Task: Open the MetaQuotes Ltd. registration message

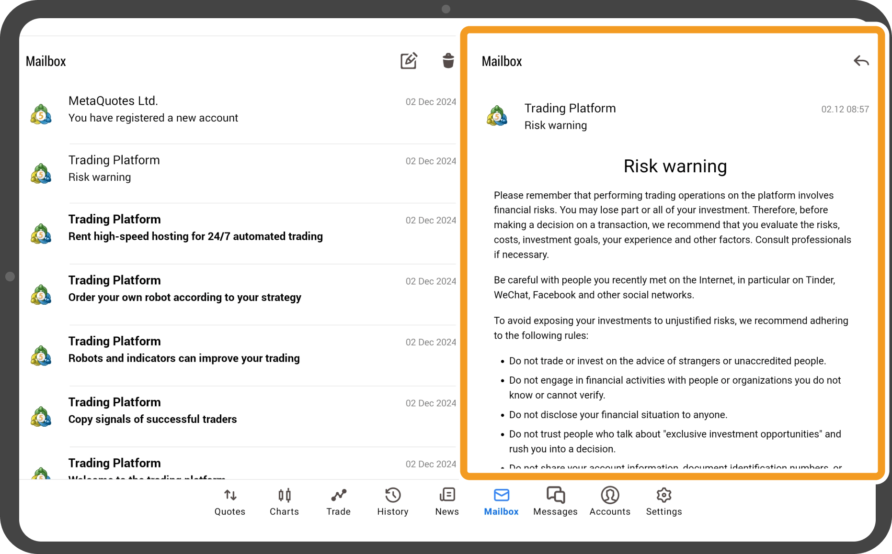Action: click(240, 110)
